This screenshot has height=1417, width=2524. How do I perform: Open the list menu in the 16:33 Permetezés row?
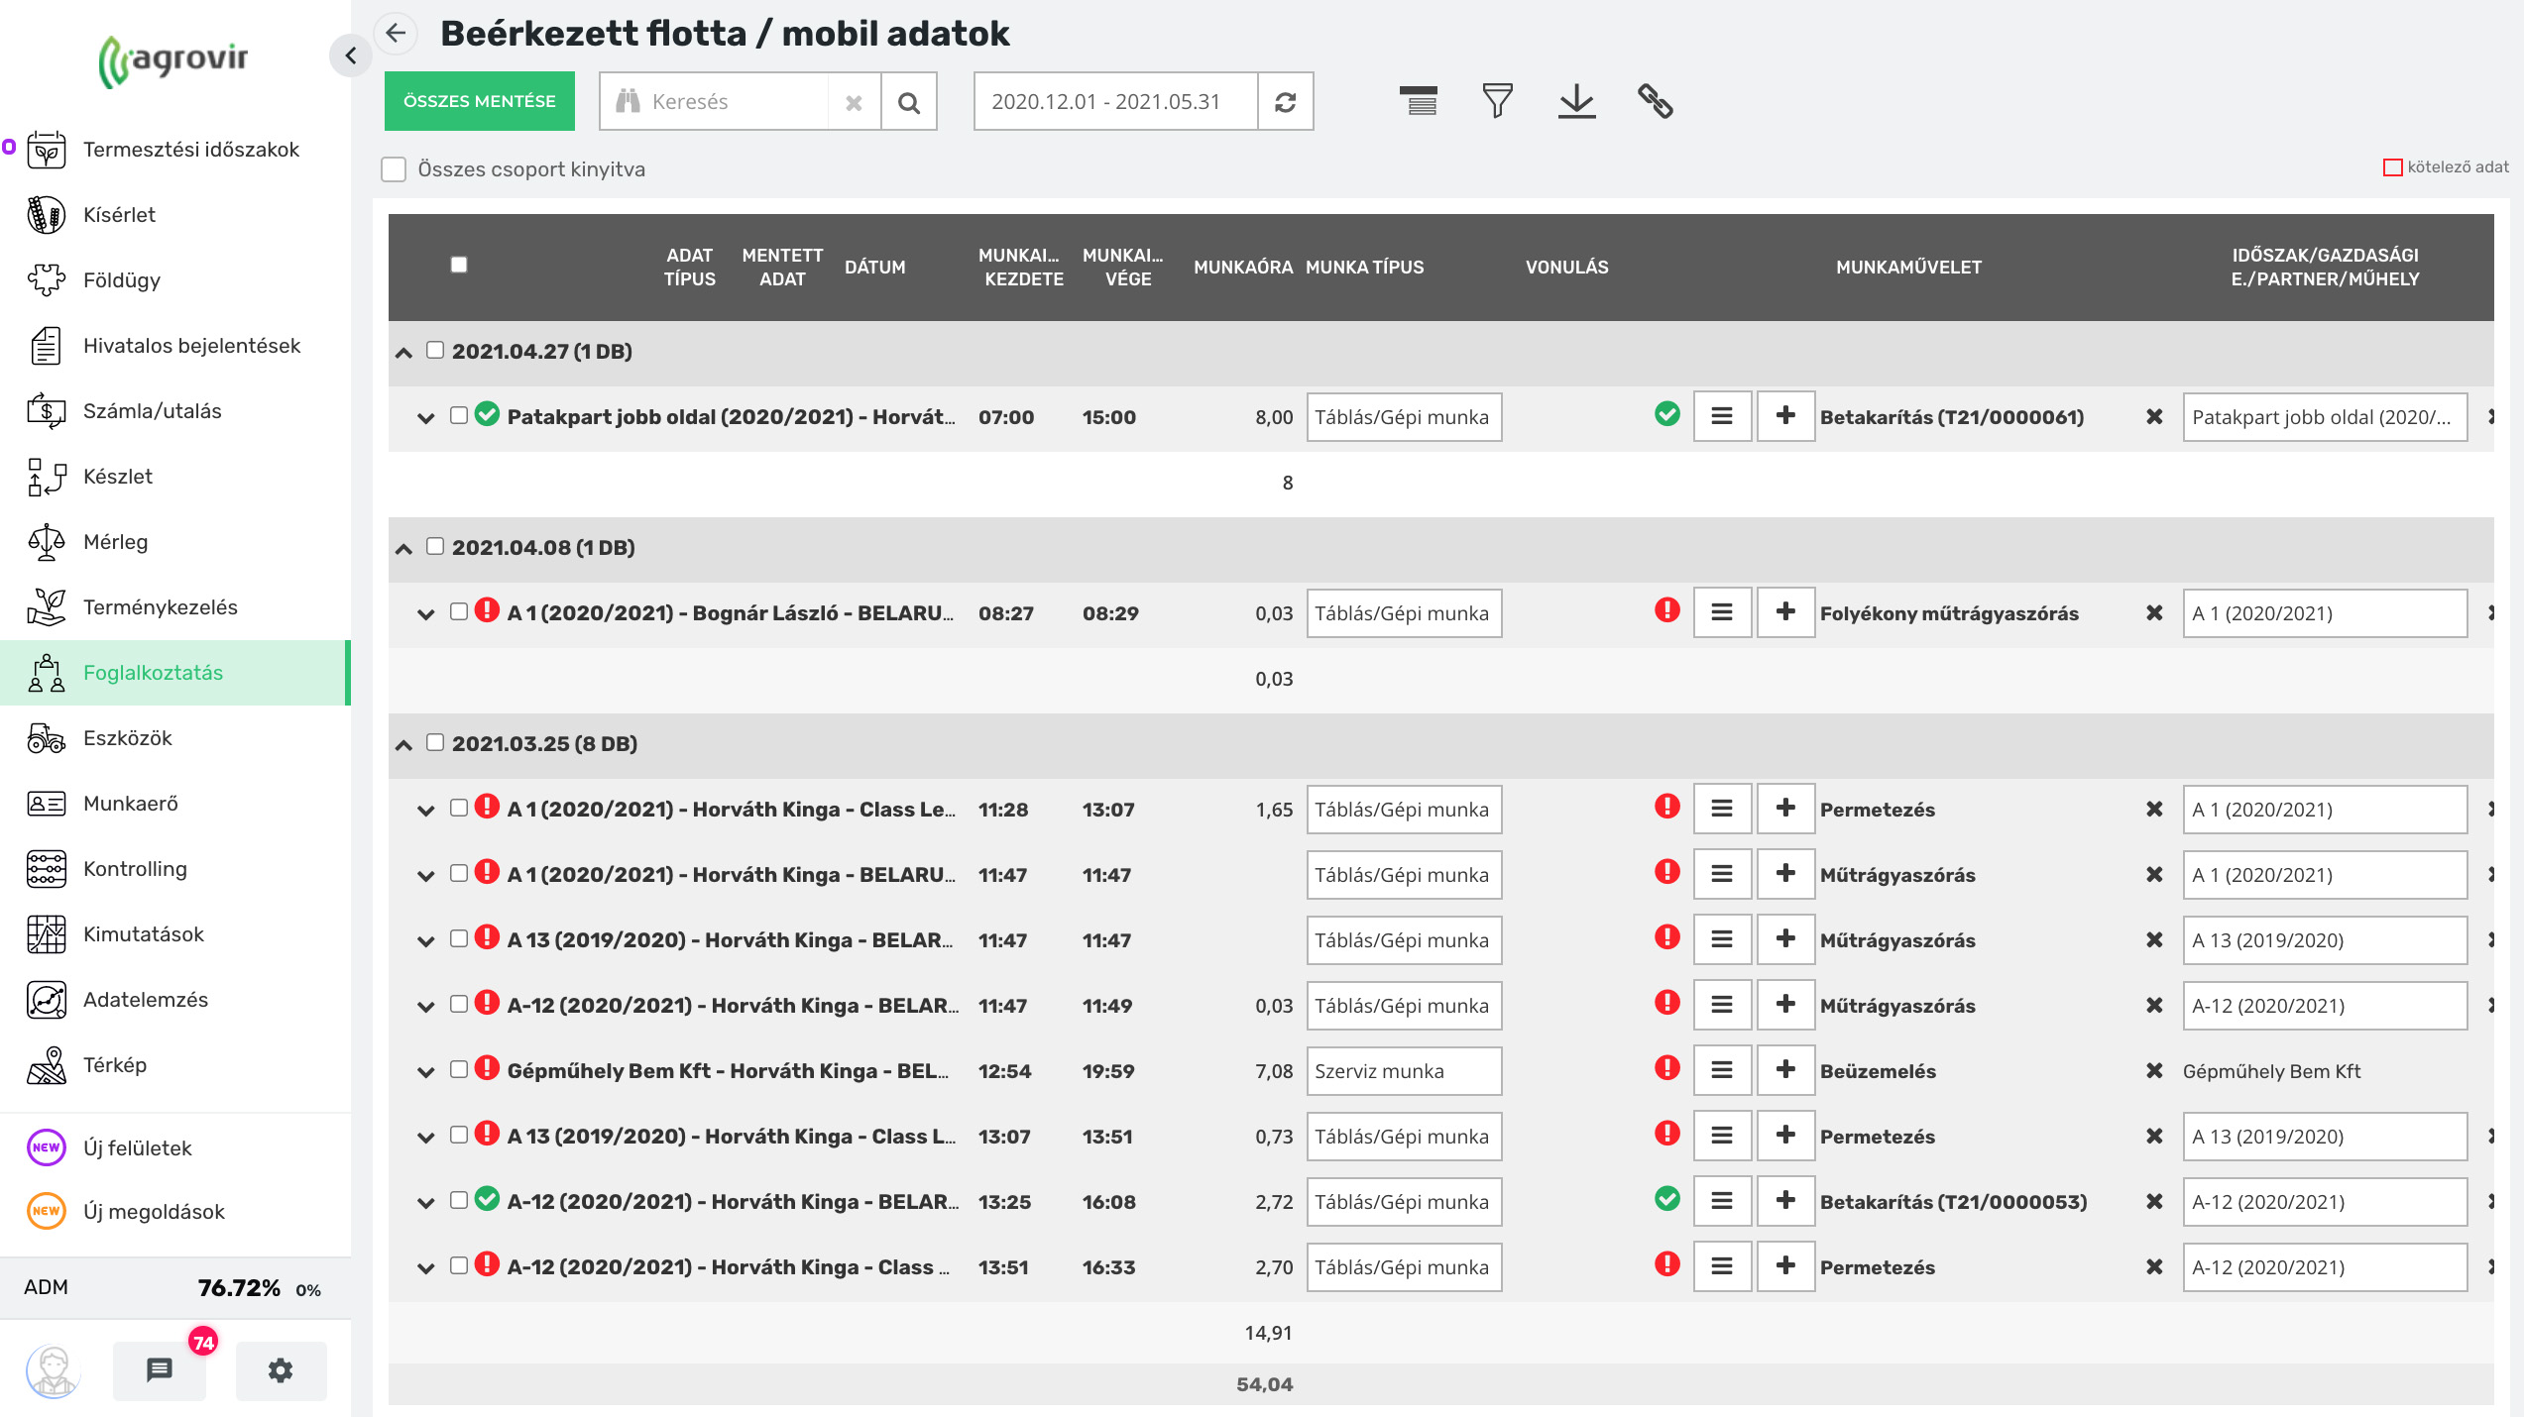1722,1266
